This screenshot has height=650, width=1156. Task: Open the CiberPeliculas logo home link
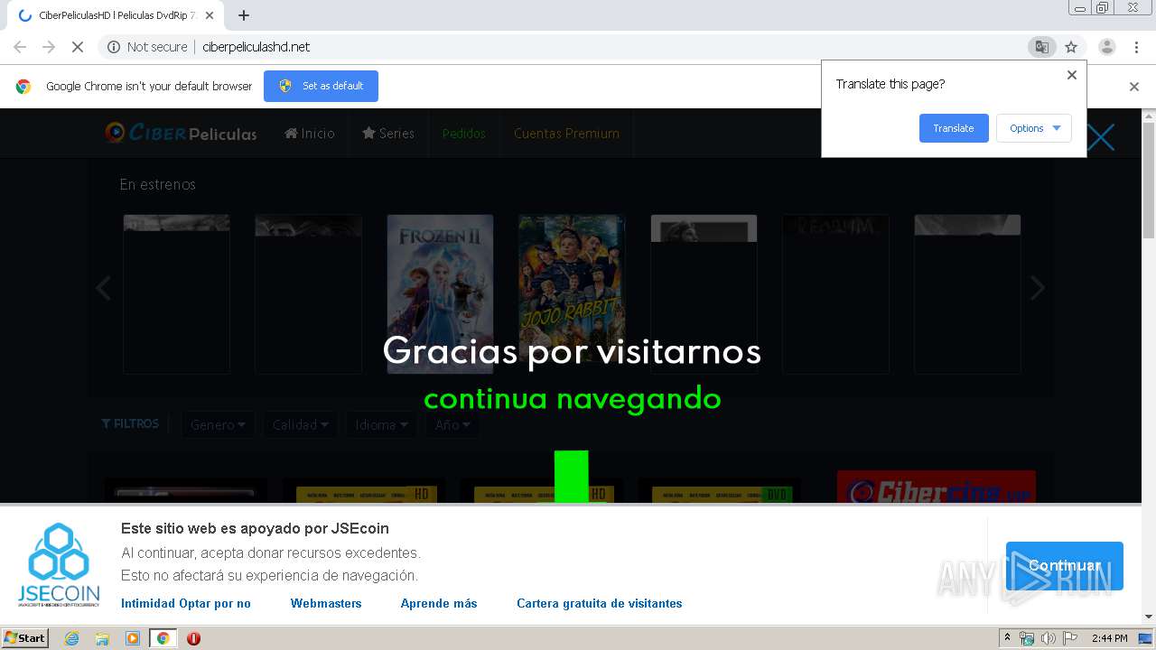181,133
